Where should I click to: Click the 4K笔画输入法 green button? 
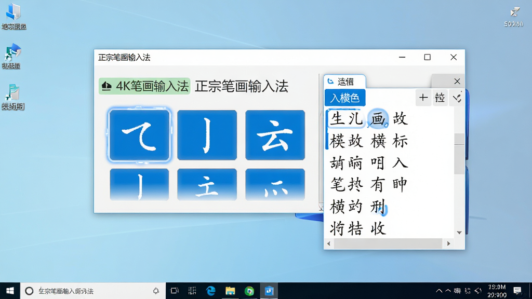click(x=144, y=86)
